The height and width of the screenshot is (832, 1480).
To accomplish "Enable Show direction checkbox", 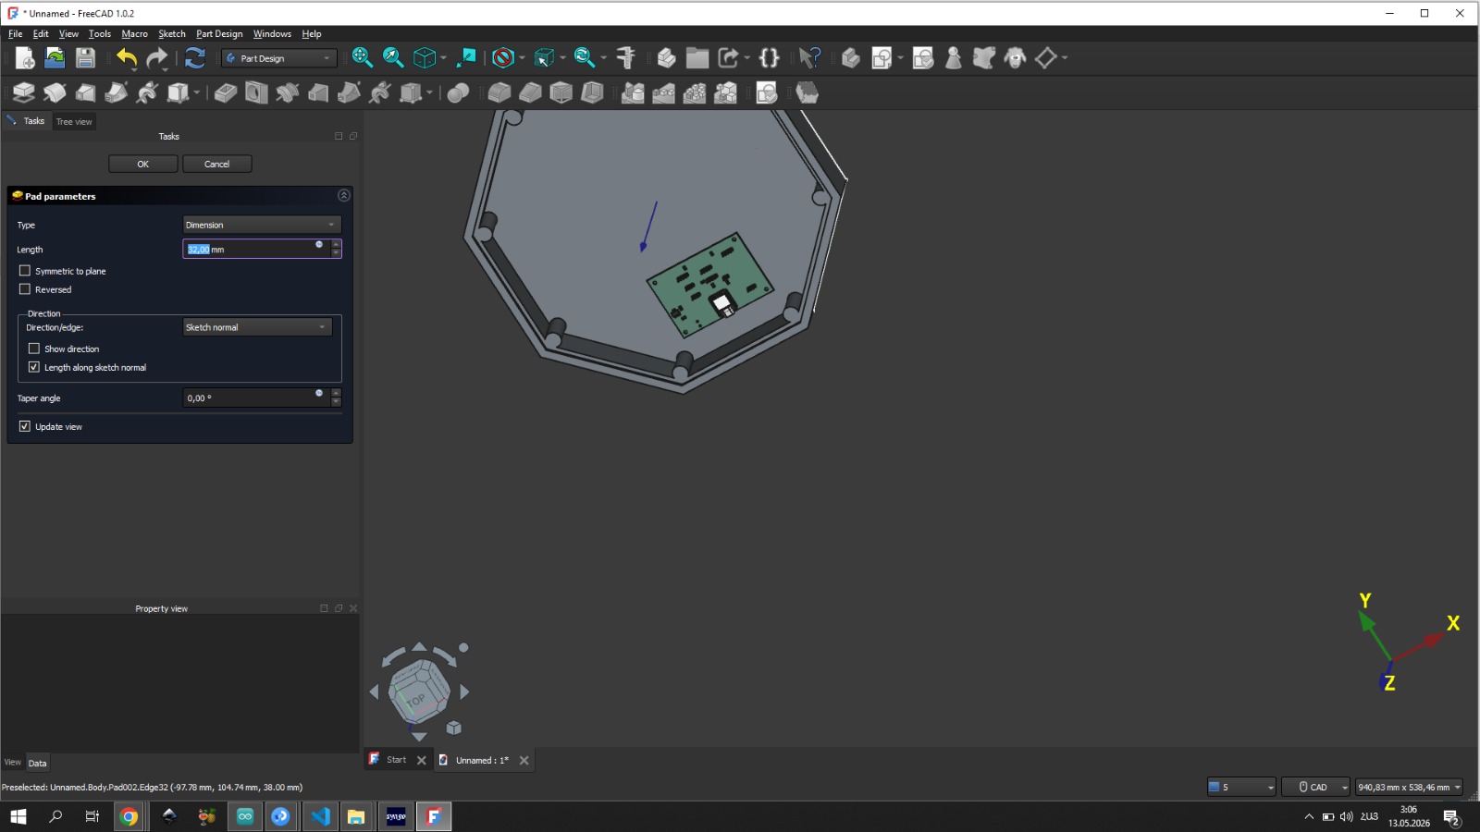I will (34, 349).
